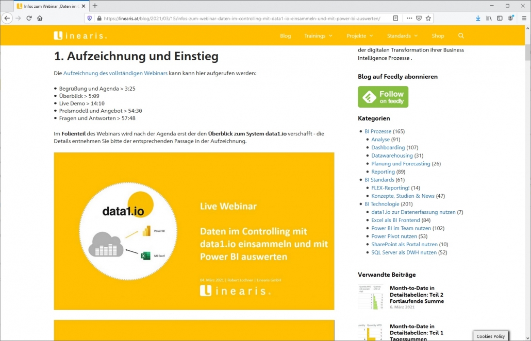
Task: Expand the Standards dropdown menu
Action: 402,36
